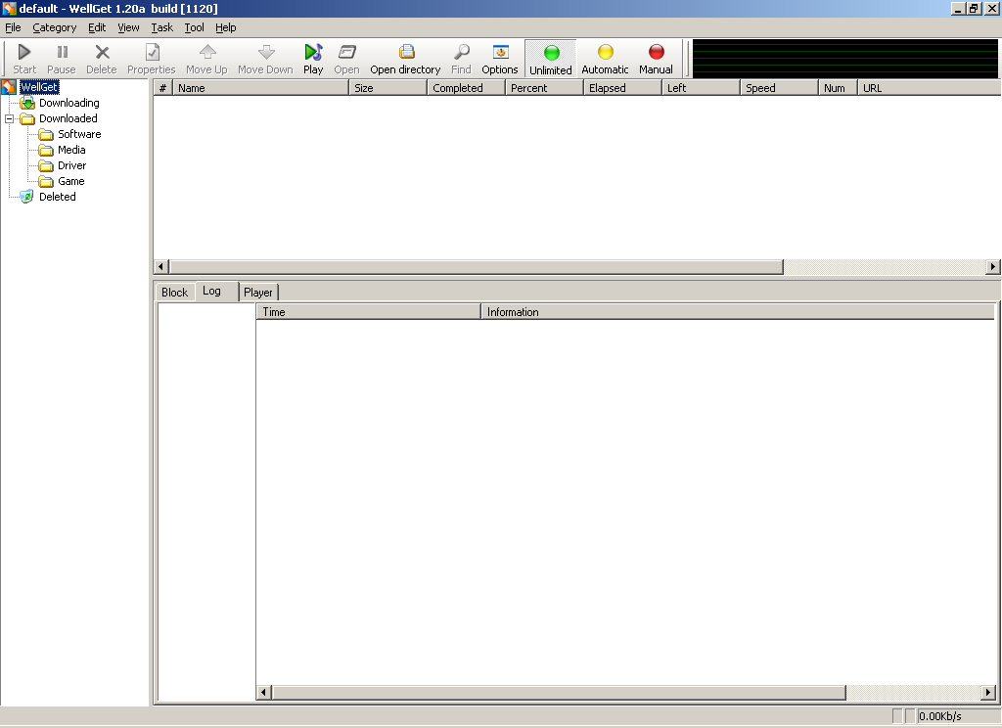The image size is (1002, 728).
Task: Click the Deleted recycle icon
Action: pyautogui.click(x=26, y=197)
